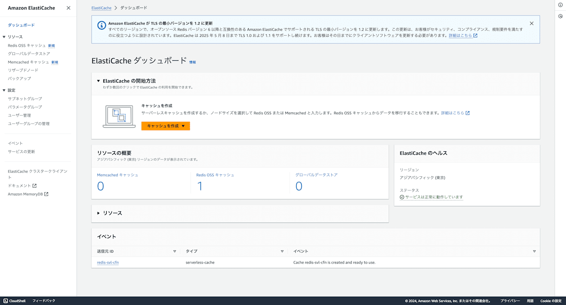Click external link icon next to ドキュメント
This screenshot has height=305, width=566.
tap(34, 186)
